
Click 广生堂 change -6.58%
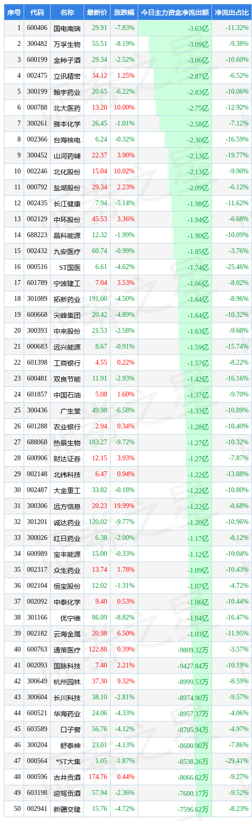point(125,410)
